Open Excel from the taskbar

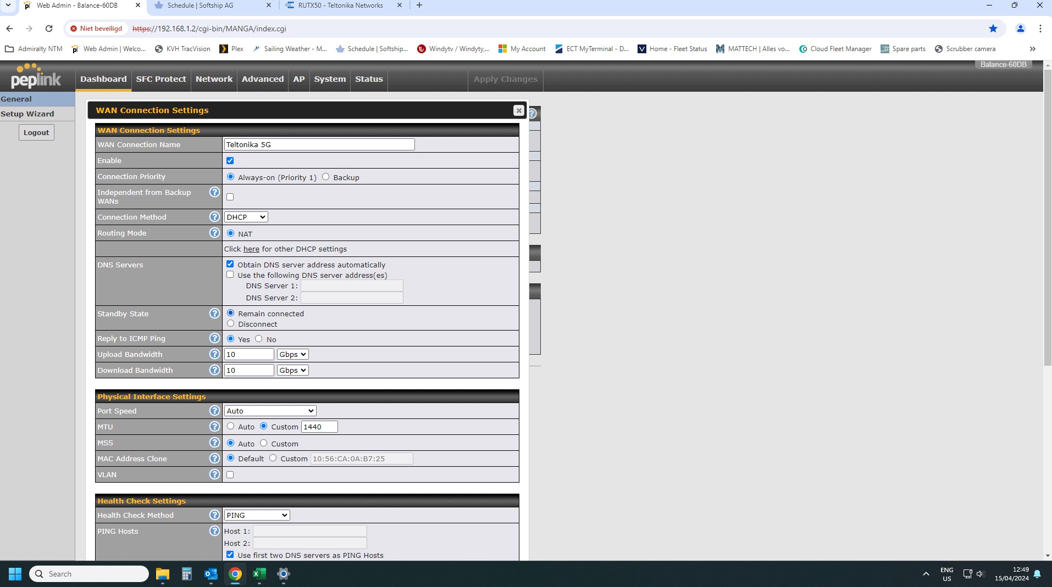tap(259, 574)
